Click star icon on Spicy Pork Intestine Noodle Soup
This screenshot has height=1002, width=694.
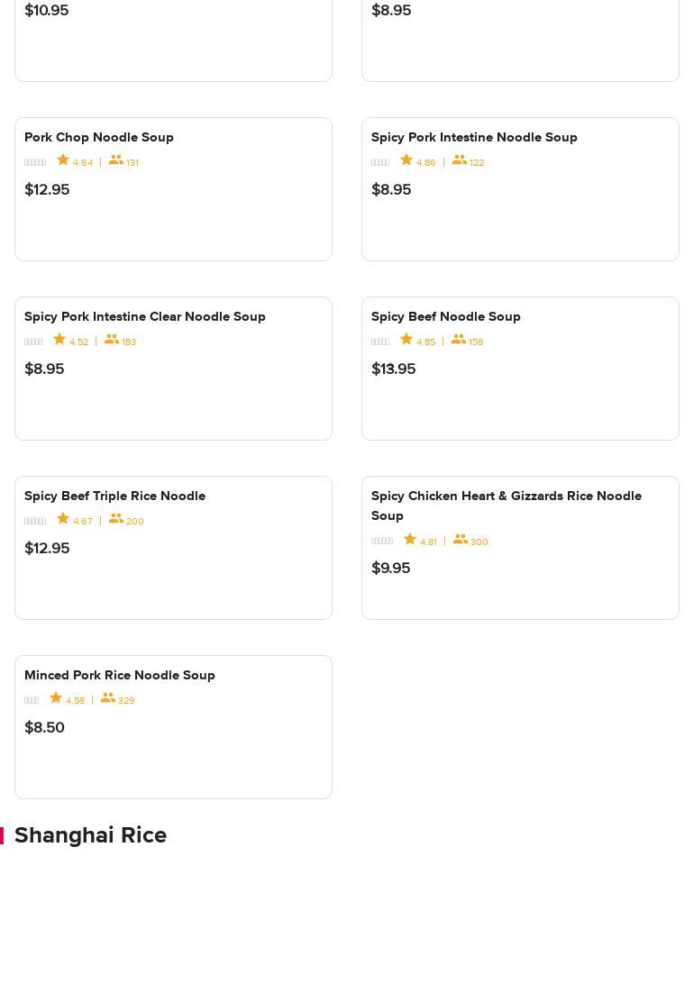tap(406, 160)
